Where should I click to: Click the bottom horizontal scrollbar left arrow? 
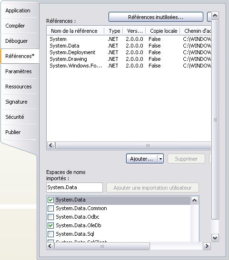click(x=50, y=246)
